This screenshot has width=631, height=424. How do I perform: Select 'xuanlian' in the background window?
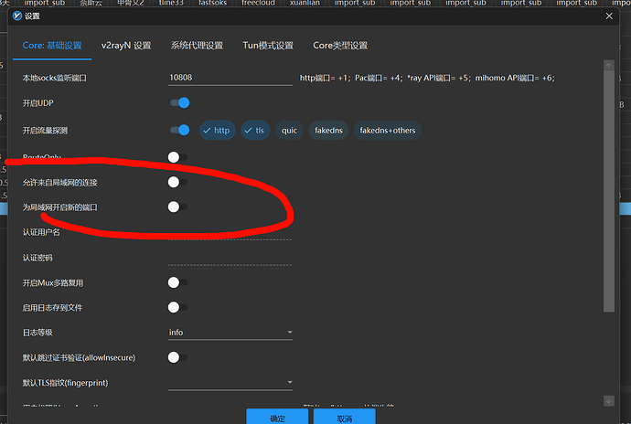[x=305, y=3]
